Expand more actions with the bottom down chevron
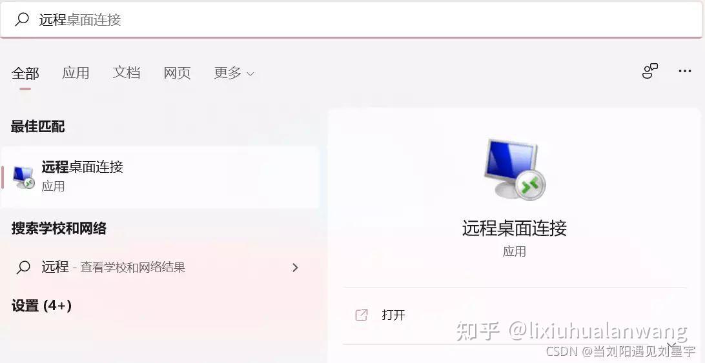Viewport: 705px width, 363px height. click(x=671, y=346)
